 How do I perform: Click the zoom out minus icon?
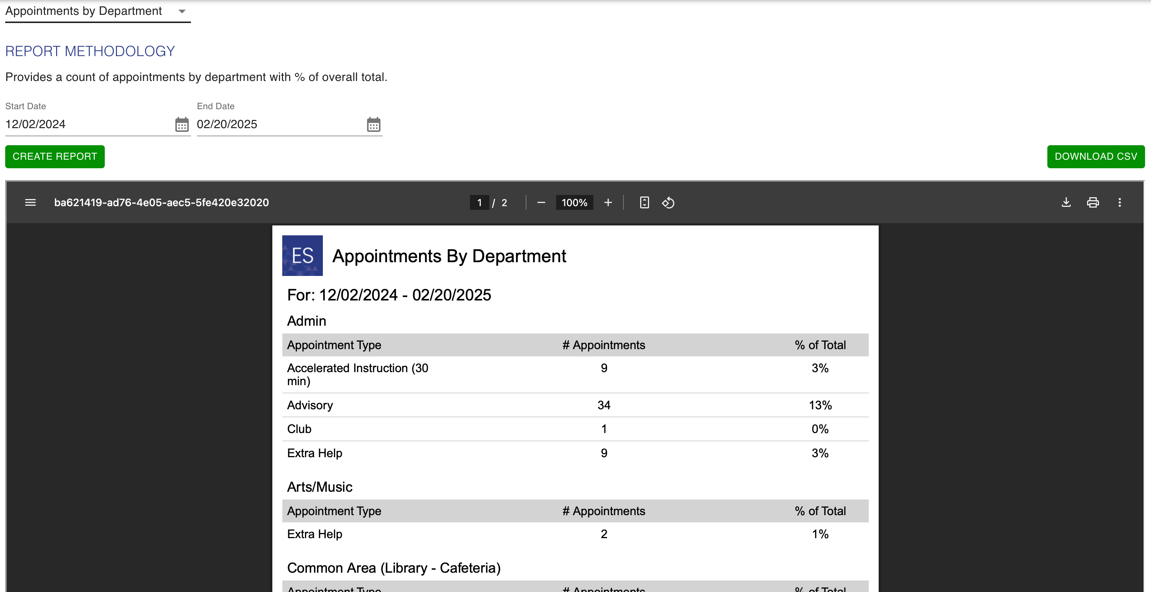[541, 202]
